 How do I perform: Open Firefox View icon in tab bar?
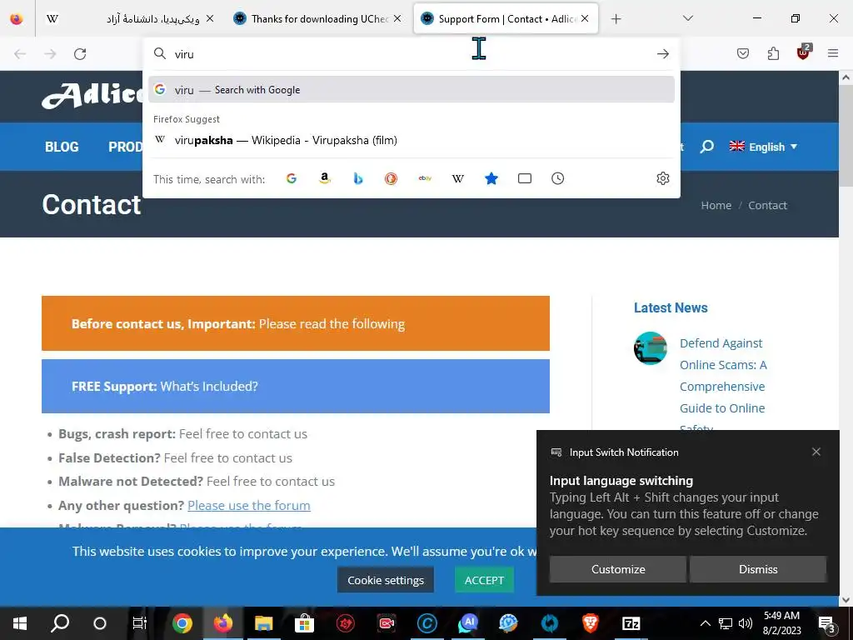17,18
